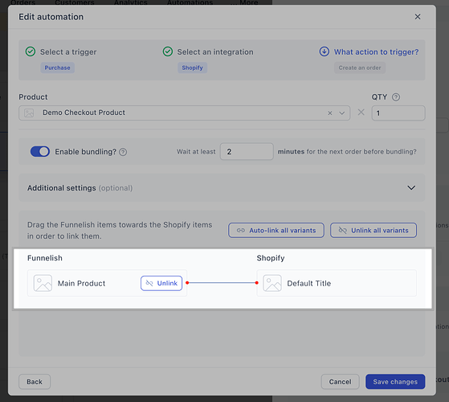The width and height of the screenshot is (449, 402).
Task: Select the Default Title Shopify item
Action: click(x=337, y=283)
